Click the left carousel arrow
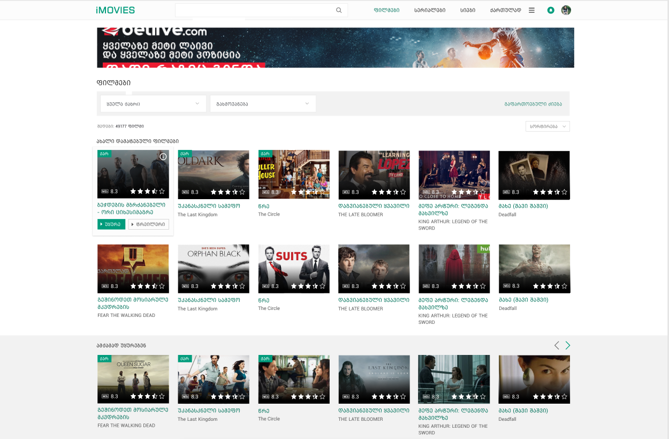This screenshot has width=669, height=439. (x=557, y=345)
